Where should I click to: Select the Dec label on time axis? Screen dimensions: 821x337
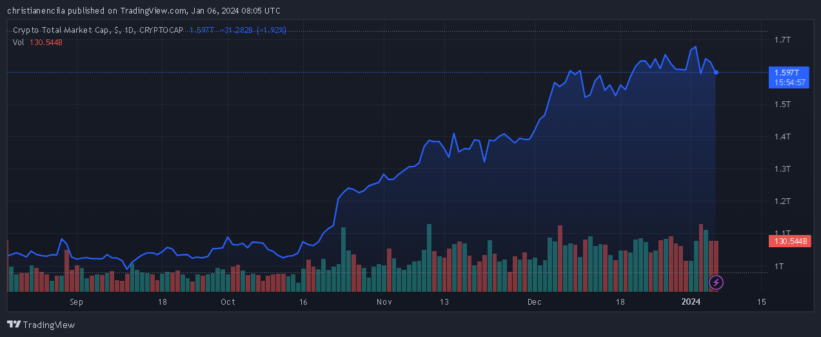pos(534,302)
